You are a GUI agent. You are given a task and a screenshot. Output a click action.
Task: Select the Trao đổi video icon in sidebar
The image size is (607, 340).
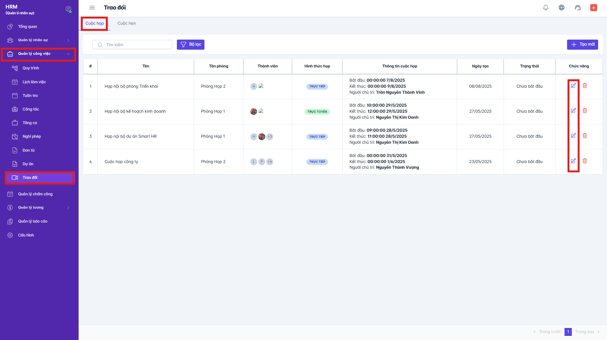tap(15, 178)
